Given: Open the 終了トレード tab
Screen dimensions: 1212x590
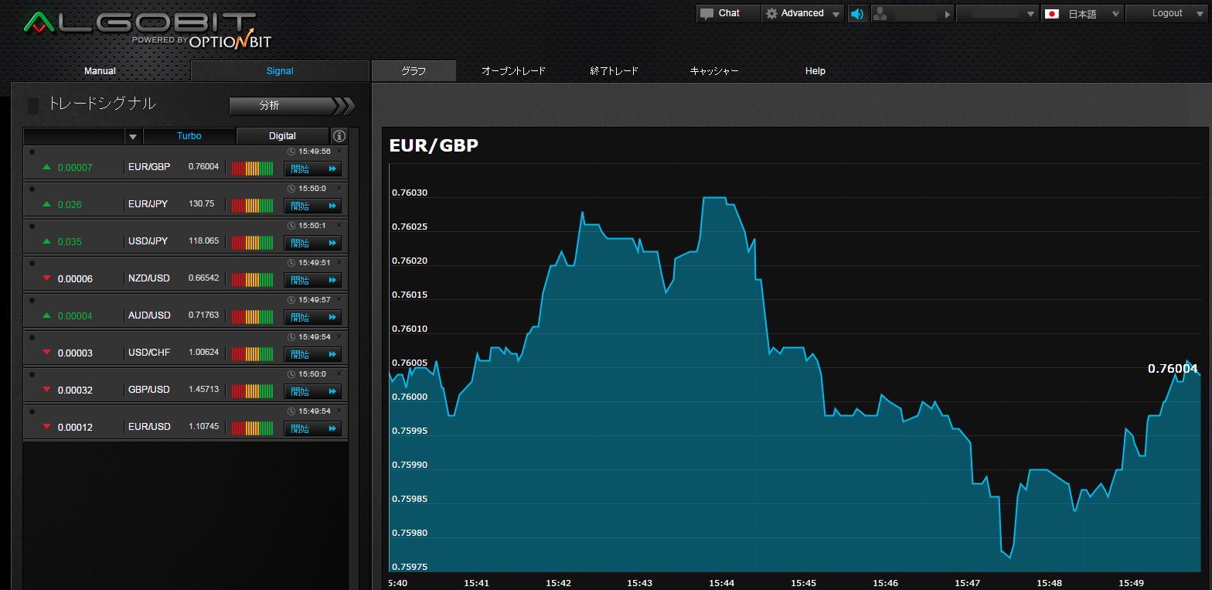Looking at the screenshot, I should [x=614, y=71].
